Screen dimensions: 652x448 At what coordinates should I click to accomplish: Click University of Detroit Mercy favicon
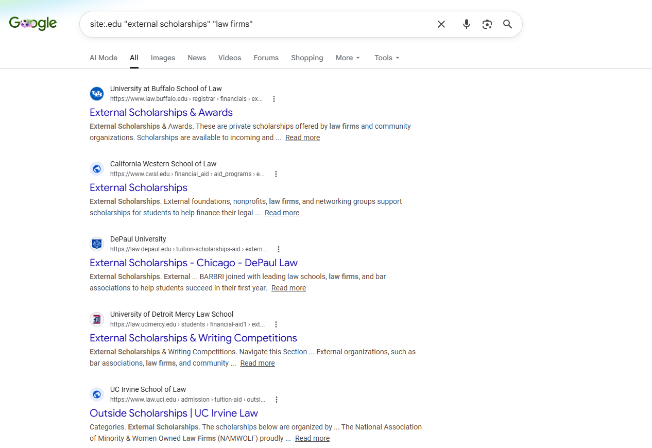pyautogui.click(x=97, y=319)
